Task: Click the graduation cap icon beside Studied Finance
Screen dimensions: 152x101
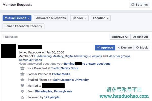Action: (x=22, y=80)
